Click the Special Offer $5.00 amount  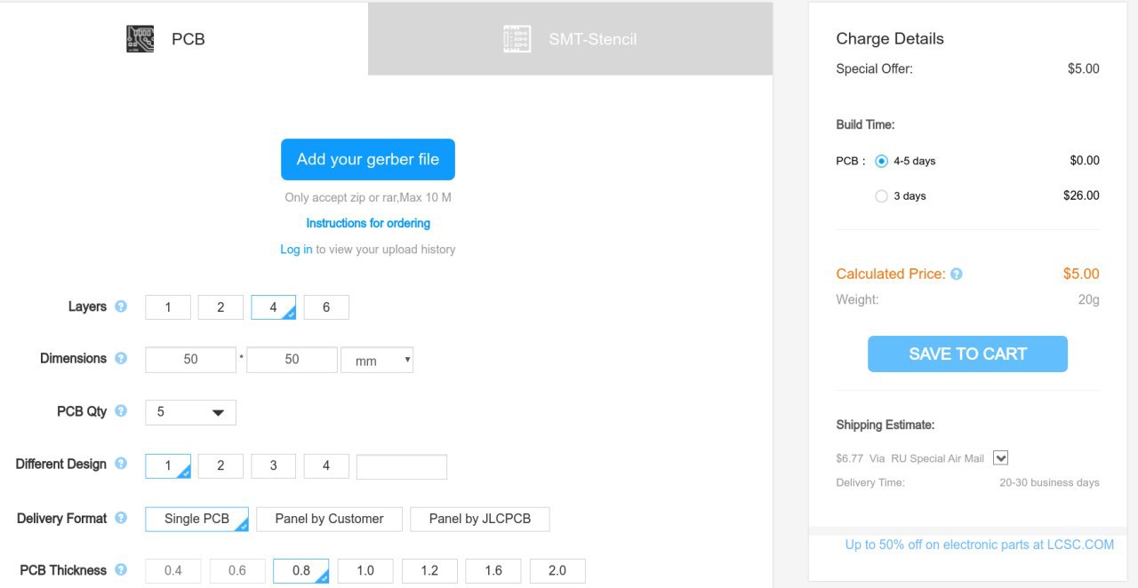(1083, 68)
